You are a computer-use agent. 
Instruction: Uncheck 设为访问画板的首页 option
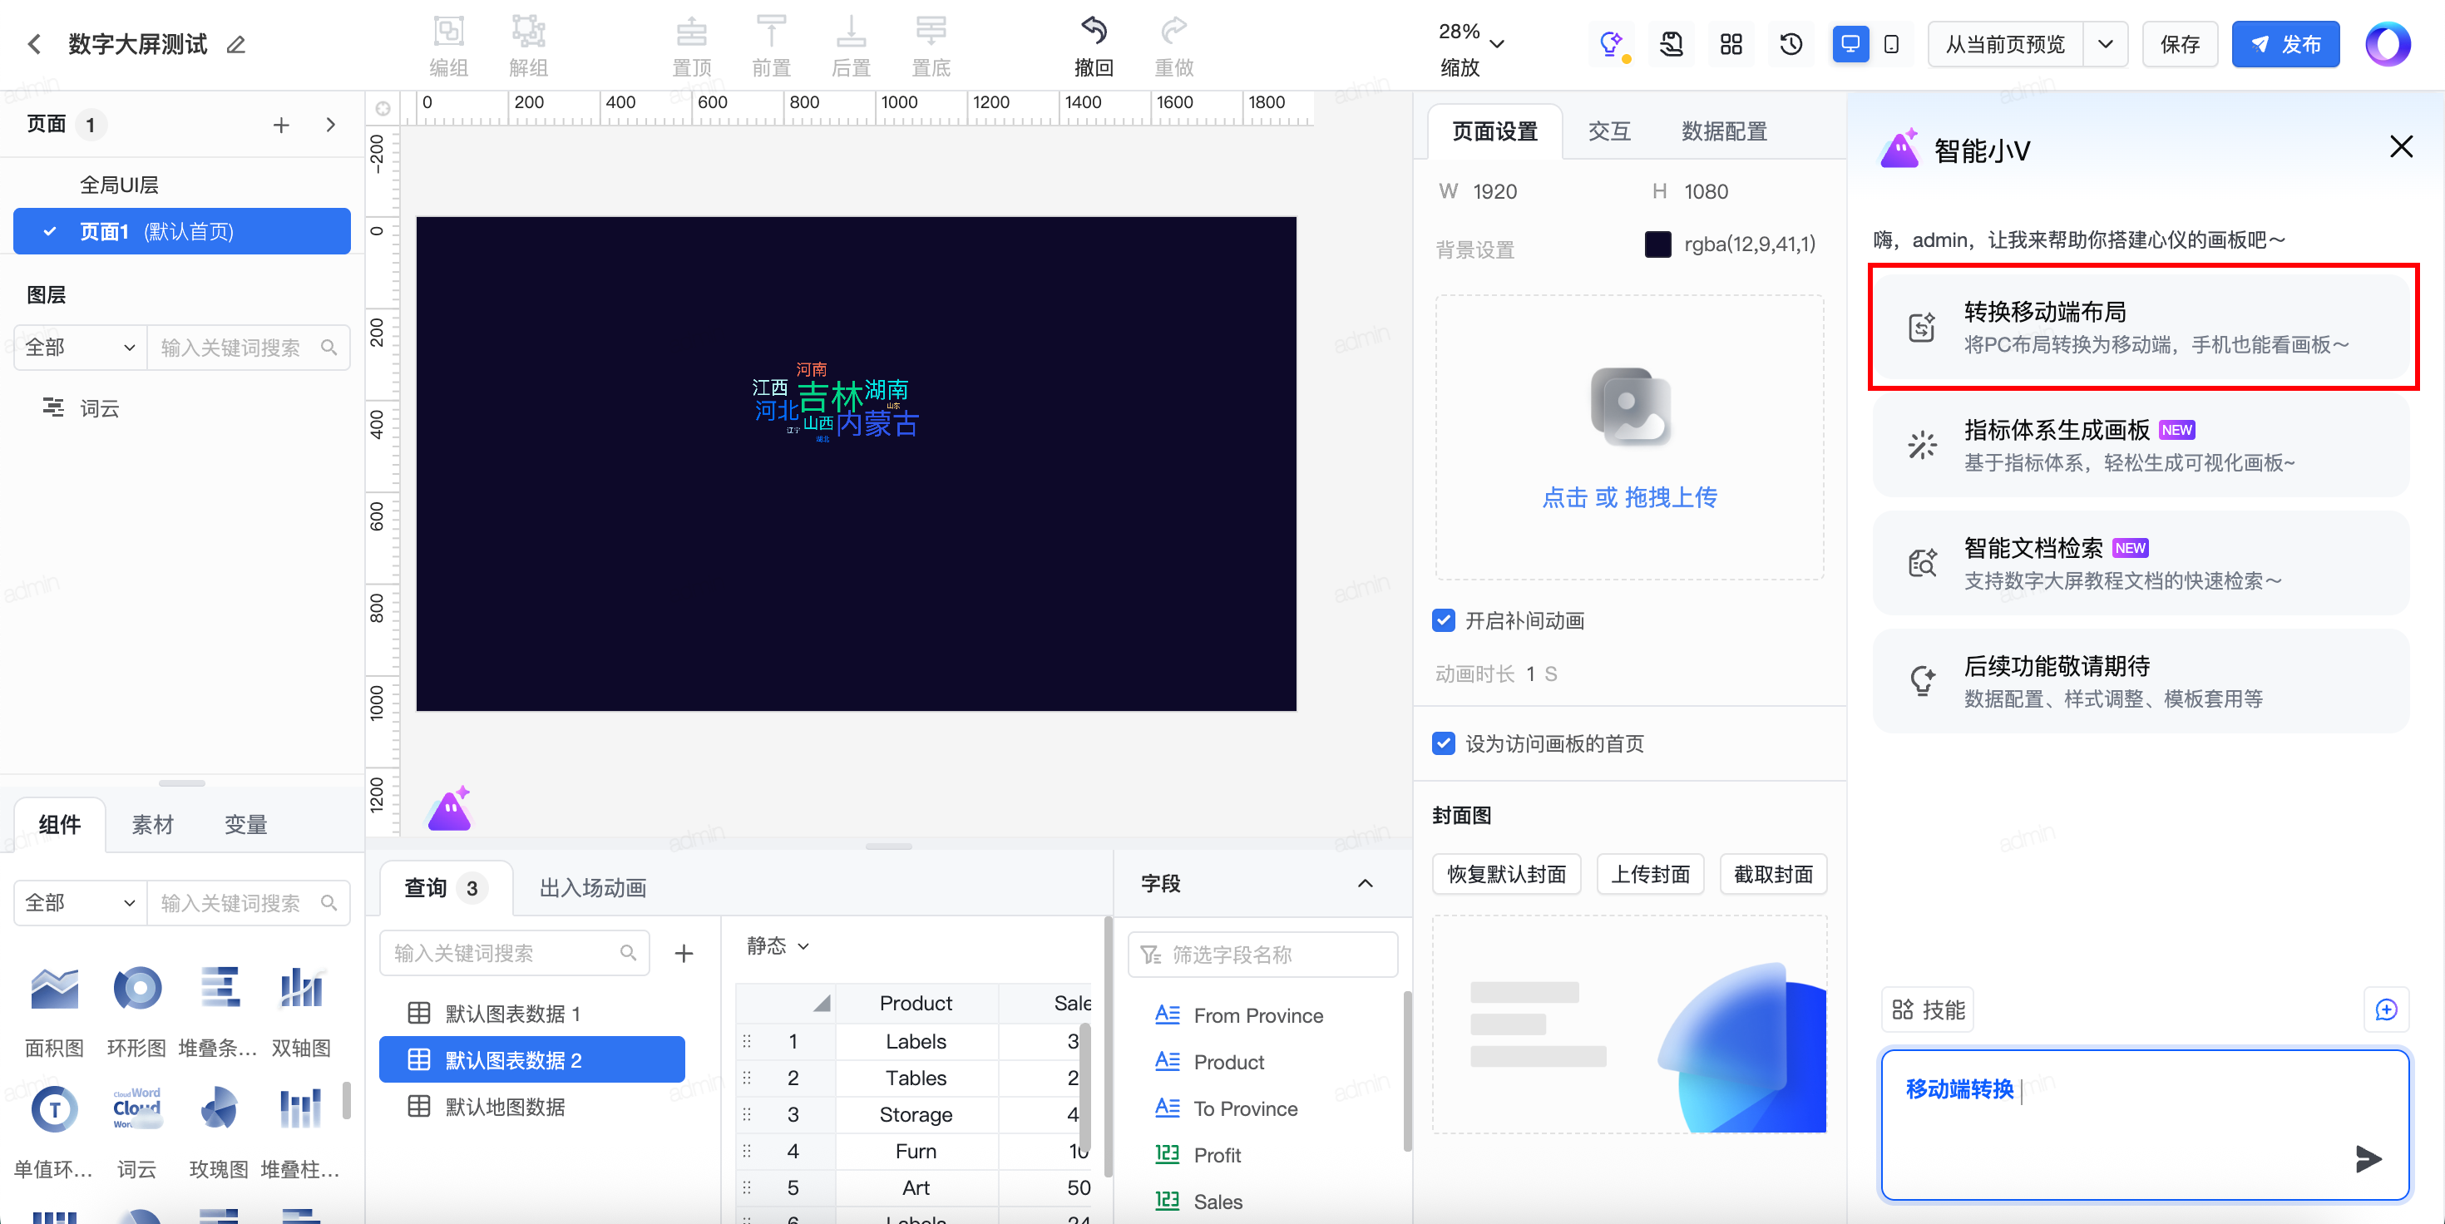(1444, 743)
